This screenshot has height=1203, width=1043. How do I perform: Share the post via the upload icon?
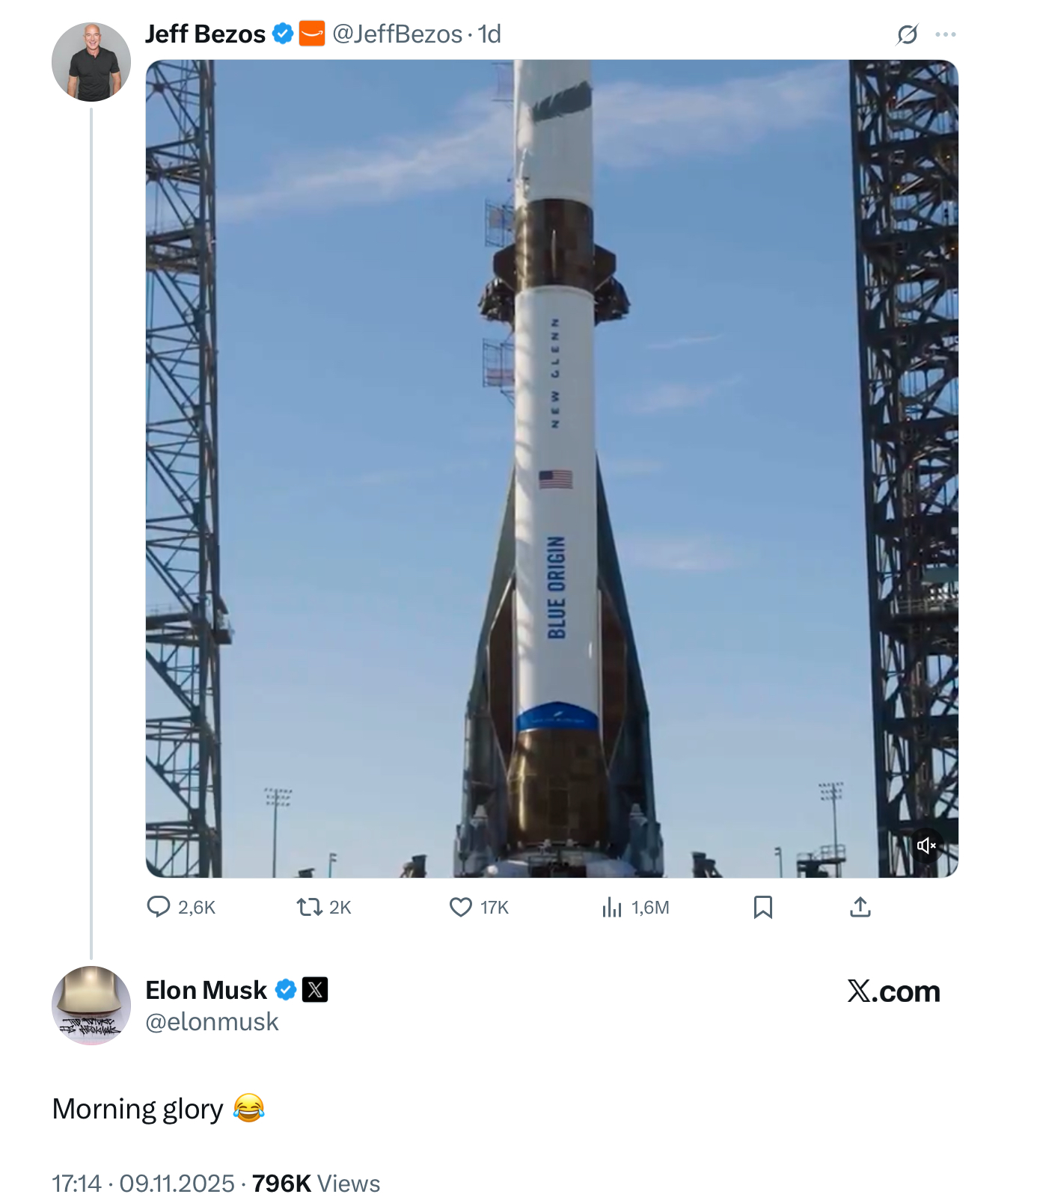860,907
